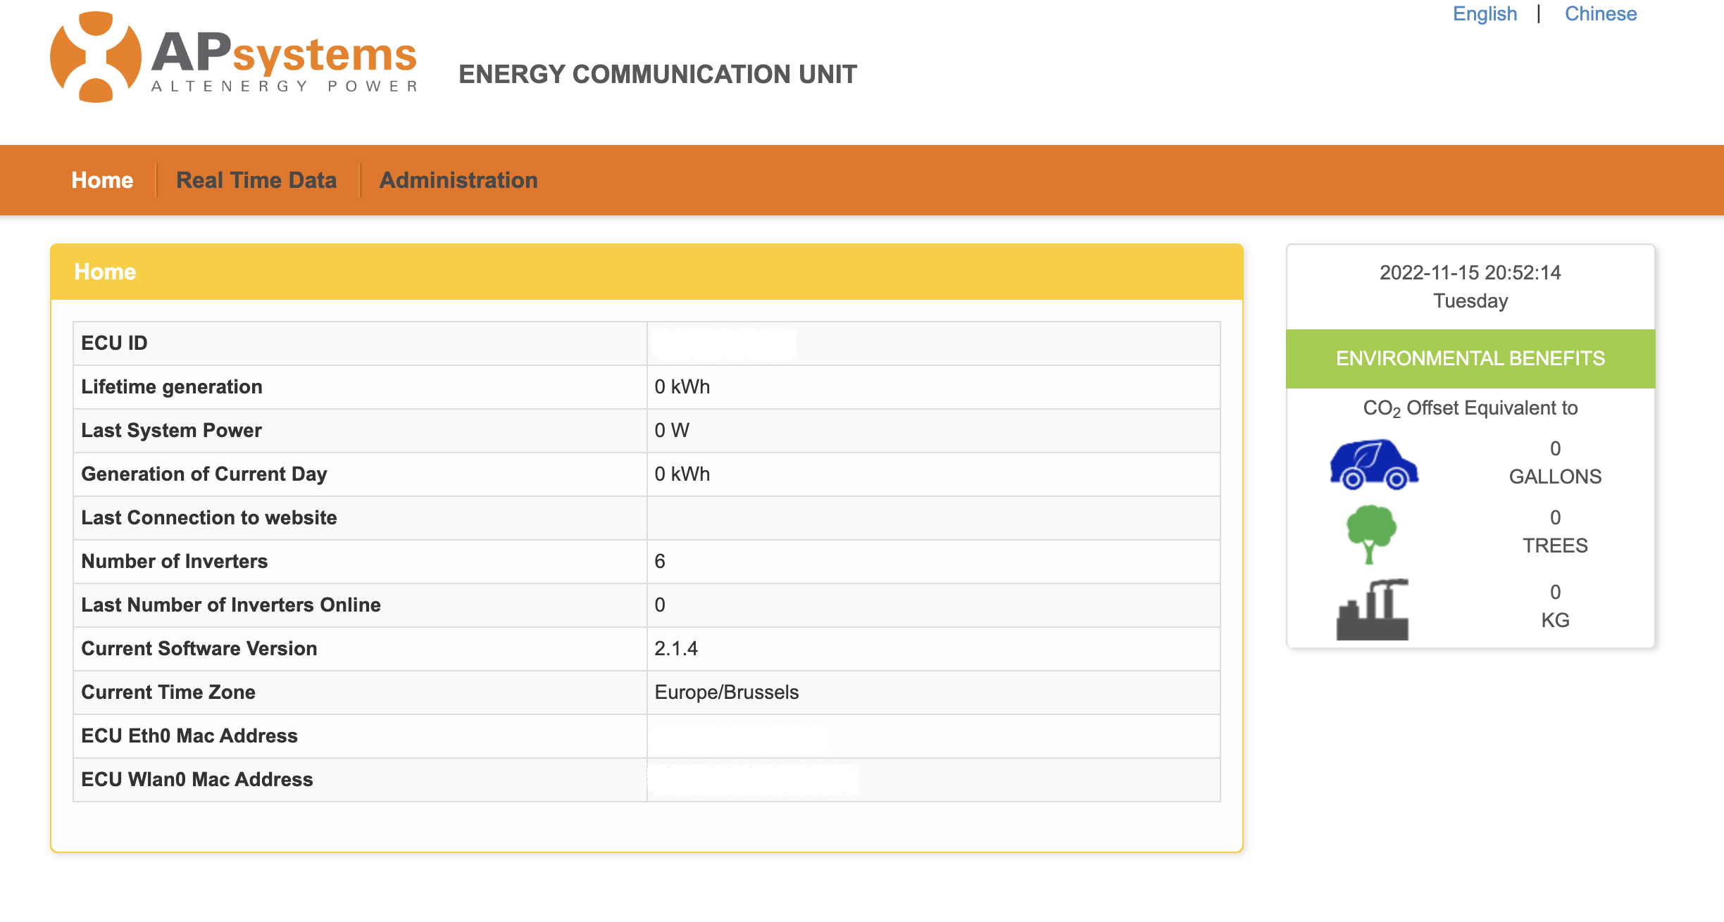
Task: Click the ECU ID field area
Action: click(x=723, y=344)
